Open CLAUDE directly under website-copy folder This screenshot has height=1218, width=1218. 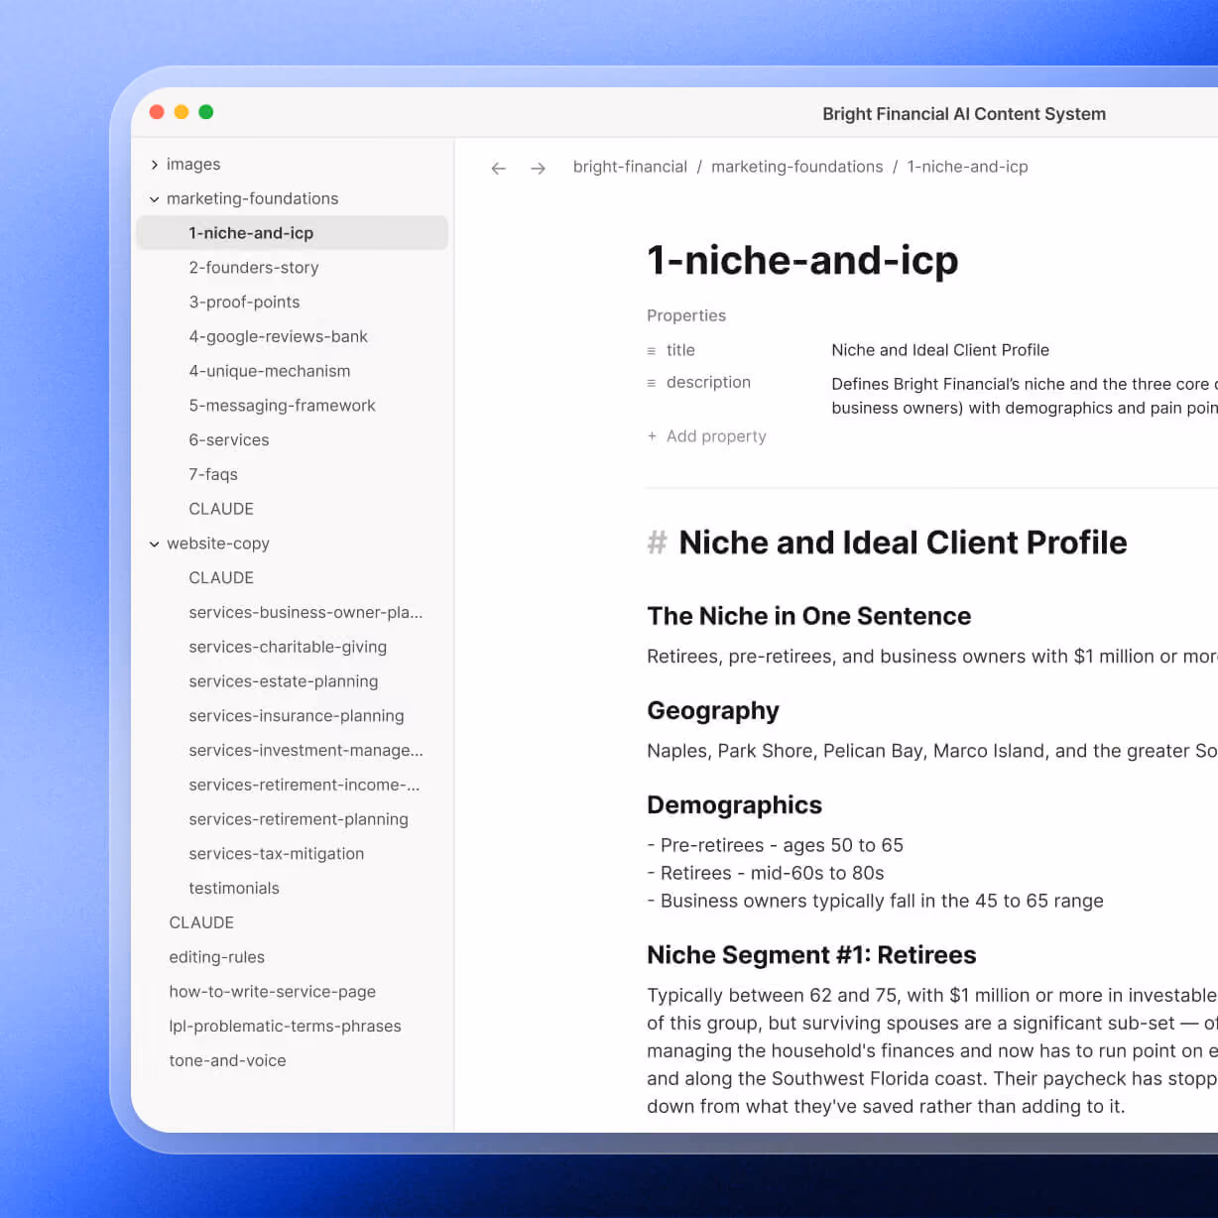[221, 578]
